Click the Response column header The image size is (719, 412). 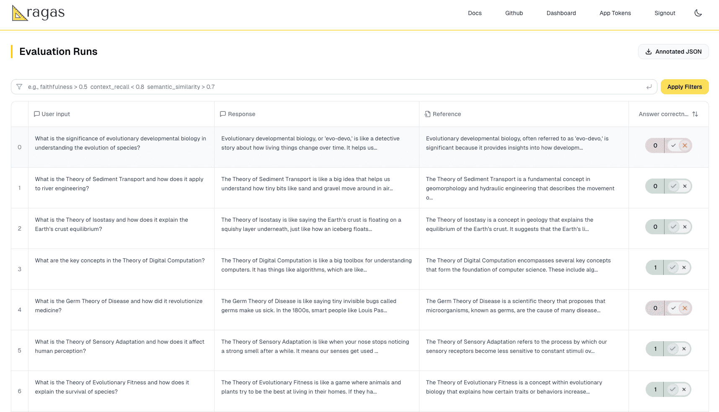[x=317, y=114]
